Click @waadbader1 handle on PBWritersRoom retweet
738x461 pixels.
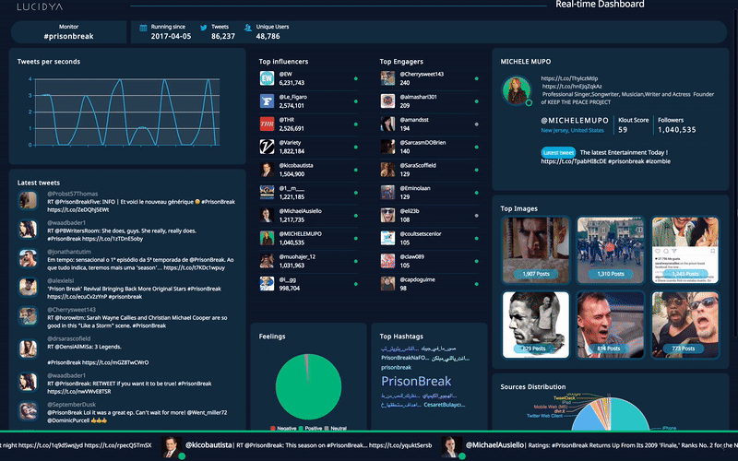[66, 222]
